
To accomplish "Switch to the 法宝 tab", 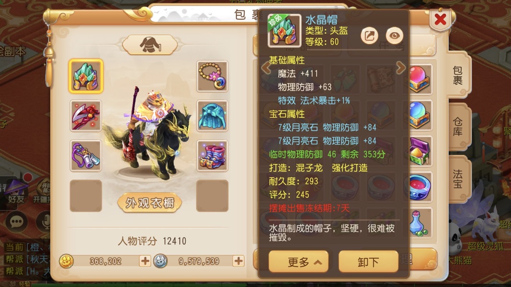I will tap(458, 179).
